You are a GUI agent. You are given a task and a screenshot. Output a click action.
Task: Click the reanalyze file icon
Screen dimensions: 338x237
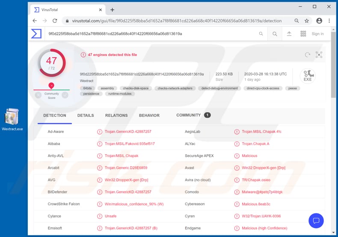click(307, 55)
